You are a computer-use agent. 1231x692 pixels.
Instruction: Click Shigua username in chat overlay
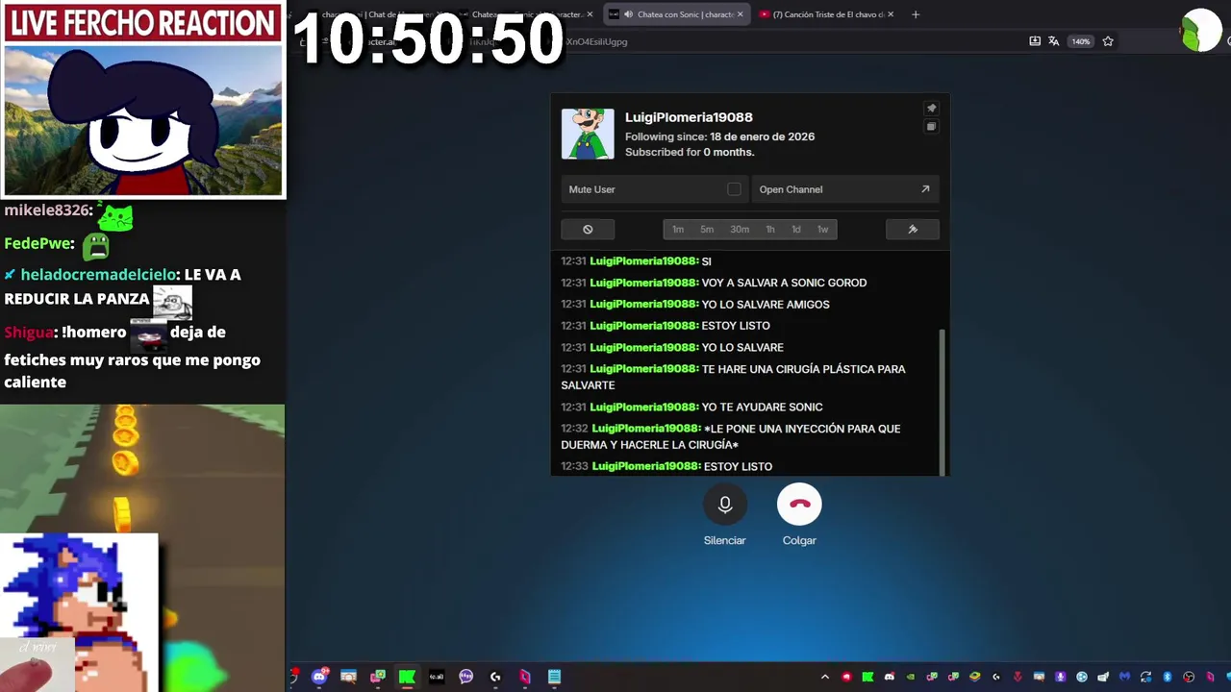click(29, 333)
